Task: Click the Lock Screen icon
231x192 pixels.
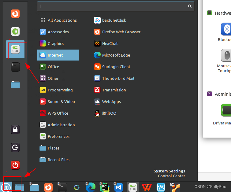Action: click(x=15, y=130)
